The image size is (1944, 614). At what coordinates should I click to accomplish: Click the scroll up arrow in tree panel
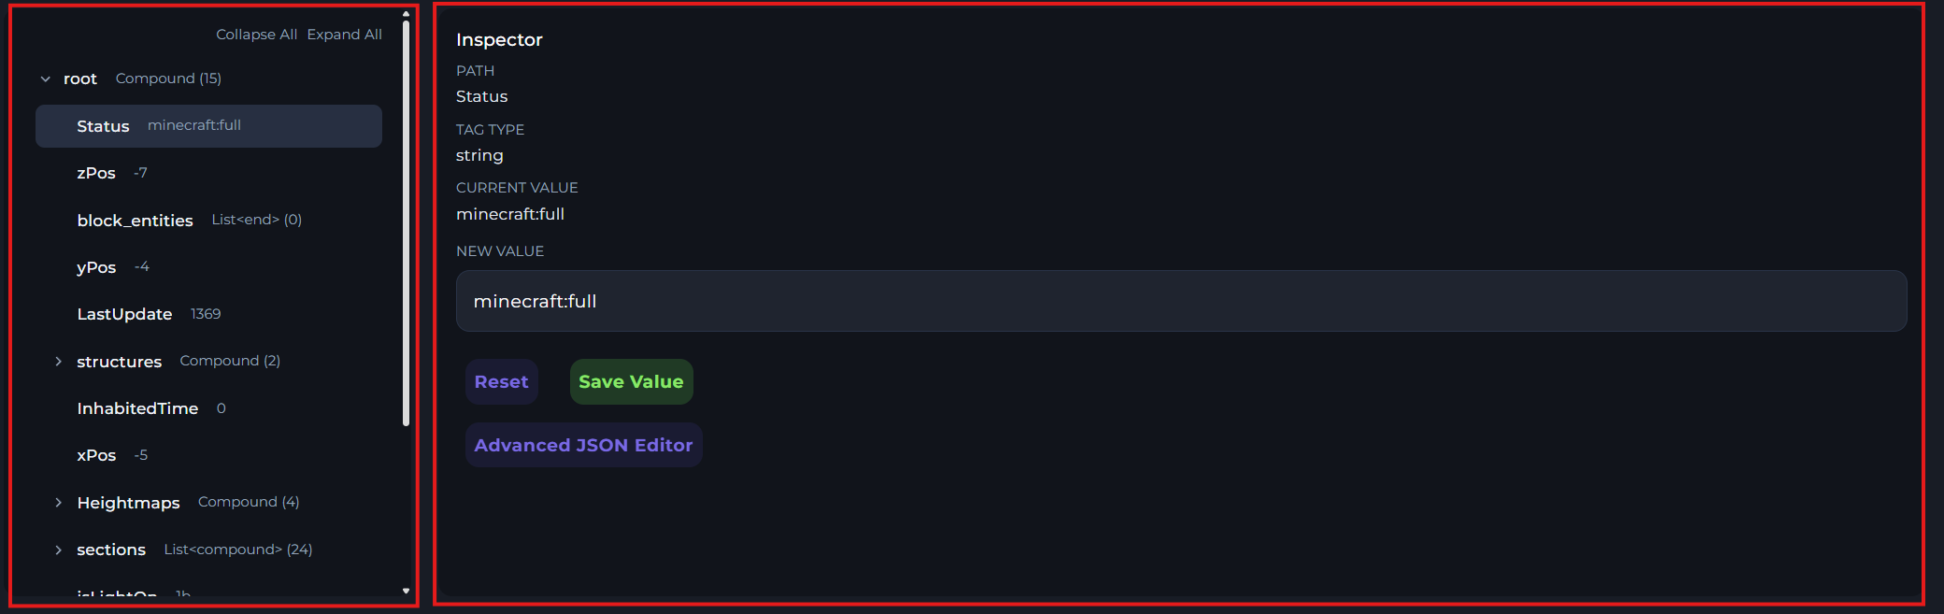tap(406, 14)
